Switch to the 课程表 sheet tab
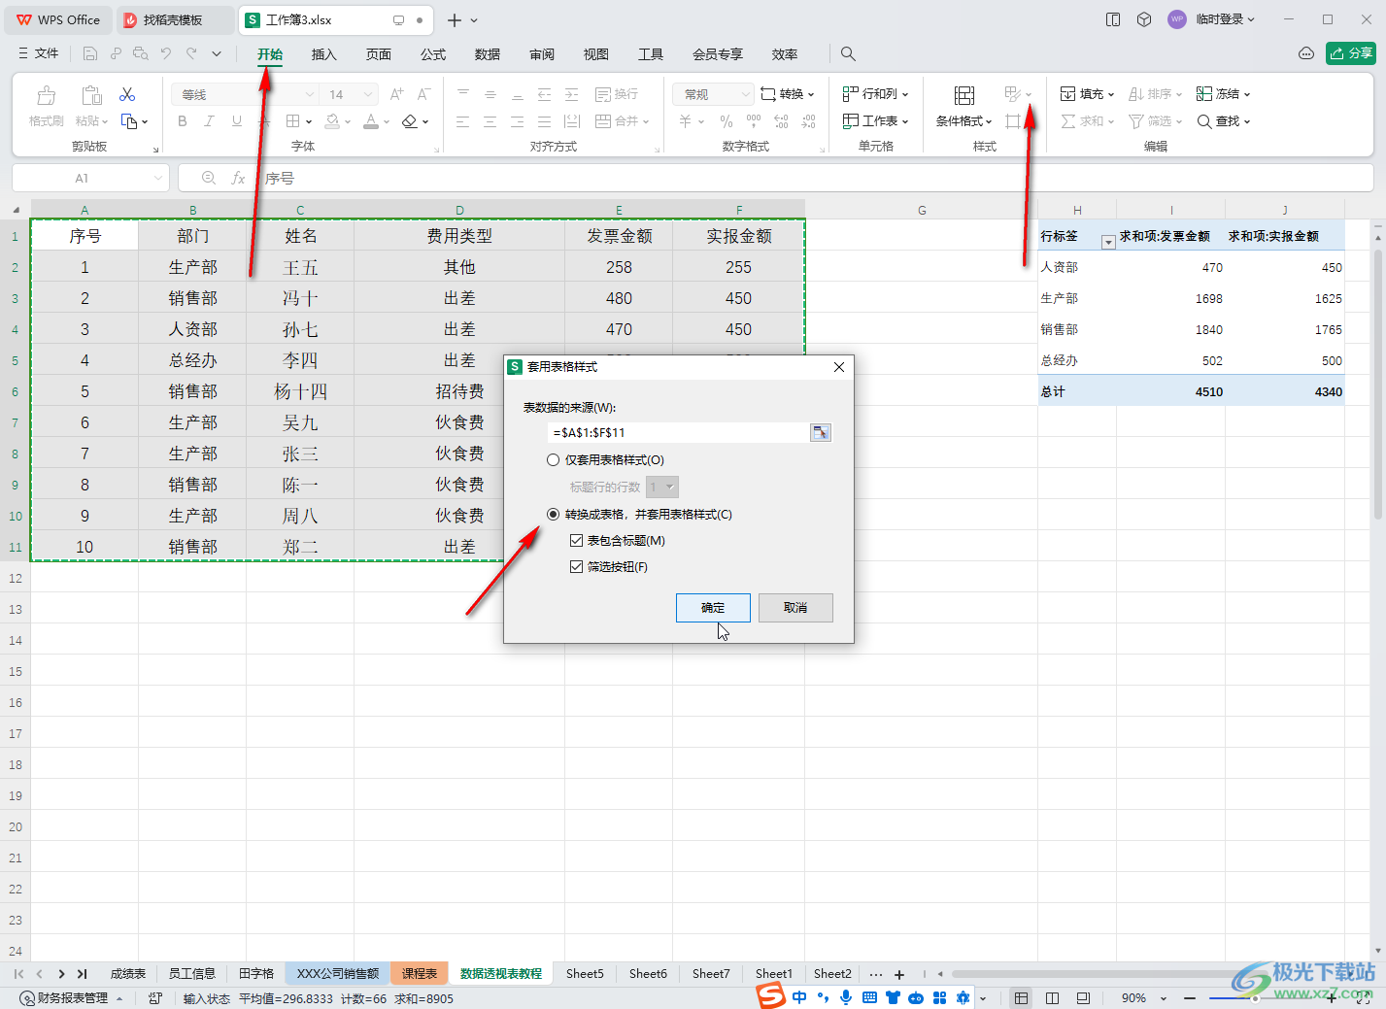 (x=420, y=973)
